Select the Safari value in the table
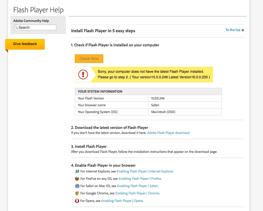Image resolution: width=263 pixels, height=211 pixels. pyautogui.click(x=155, y=105)
